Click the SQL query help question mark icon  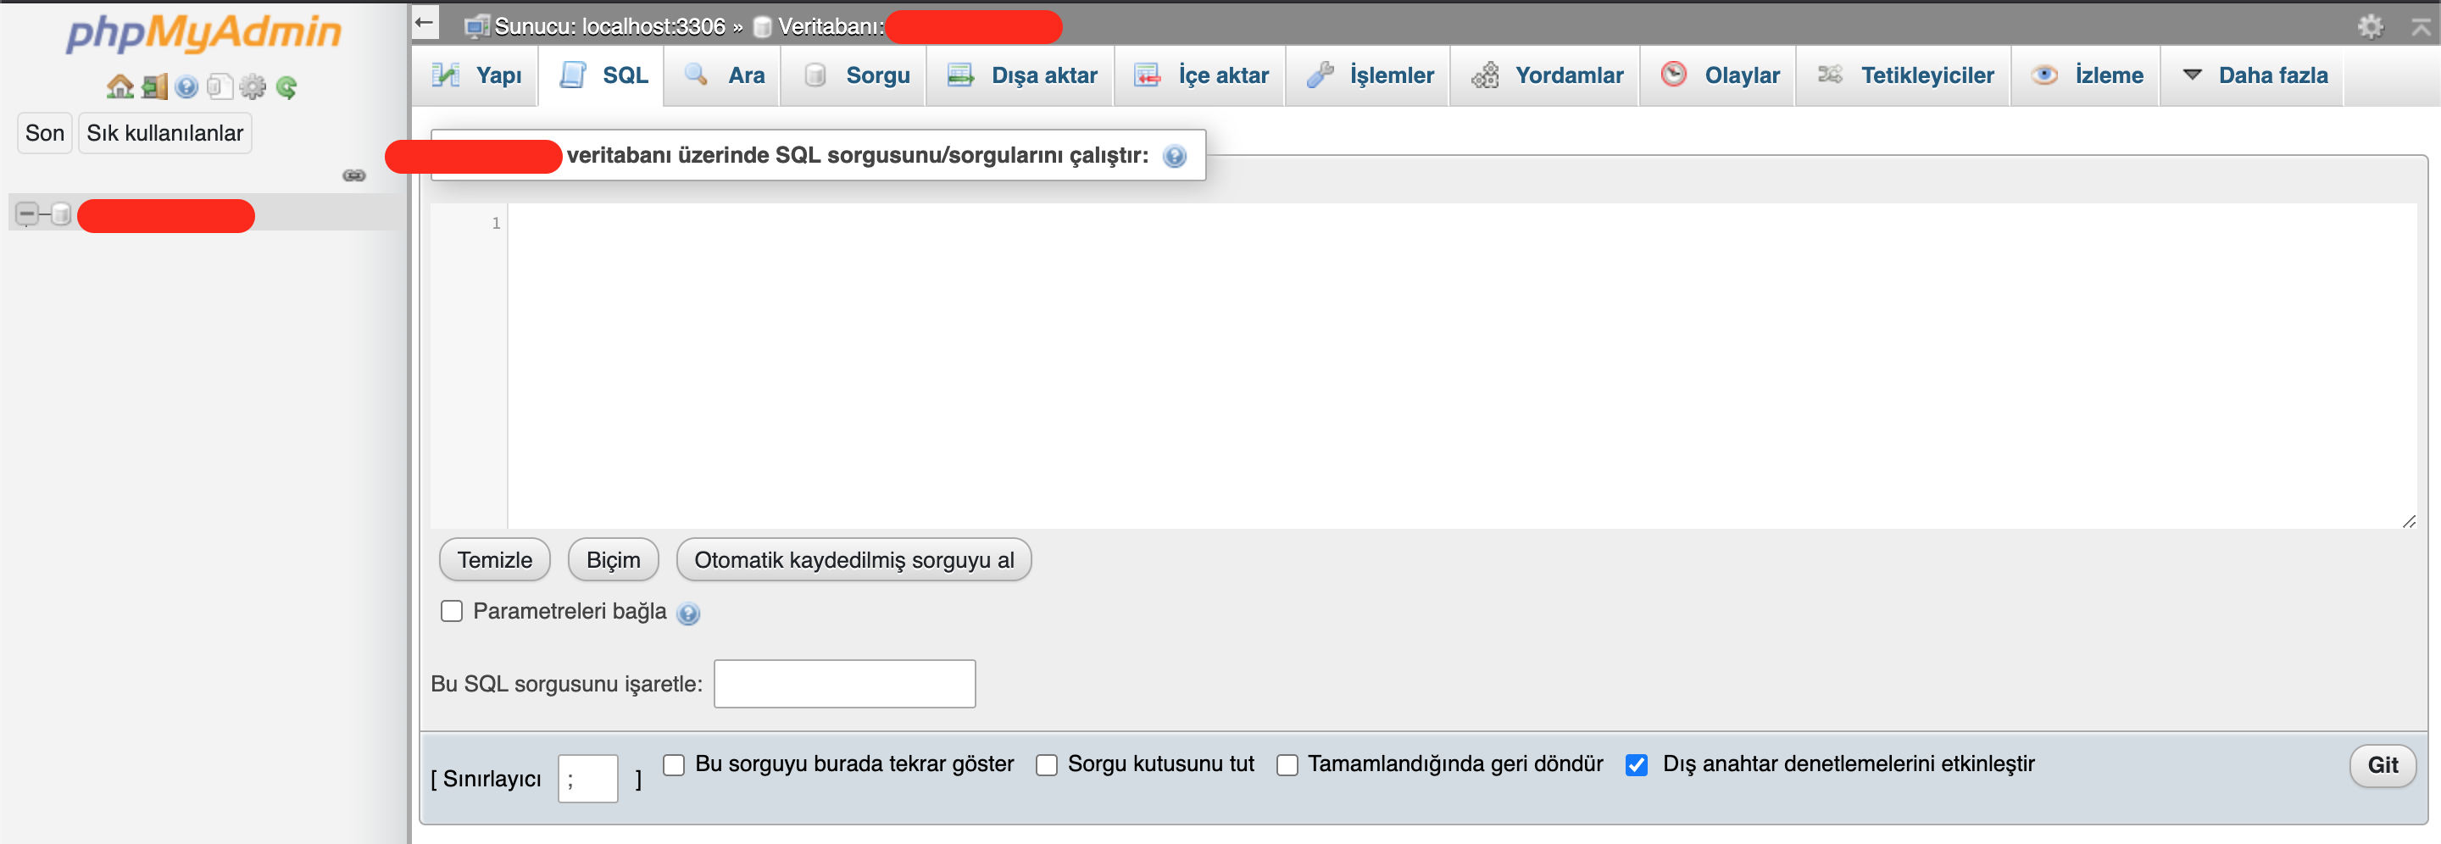pyautogui.click(x=1174, y=156)
